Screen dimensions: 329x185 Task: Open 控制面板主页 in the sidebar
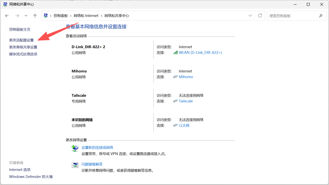pyautogui.click(x=20, y=29)
